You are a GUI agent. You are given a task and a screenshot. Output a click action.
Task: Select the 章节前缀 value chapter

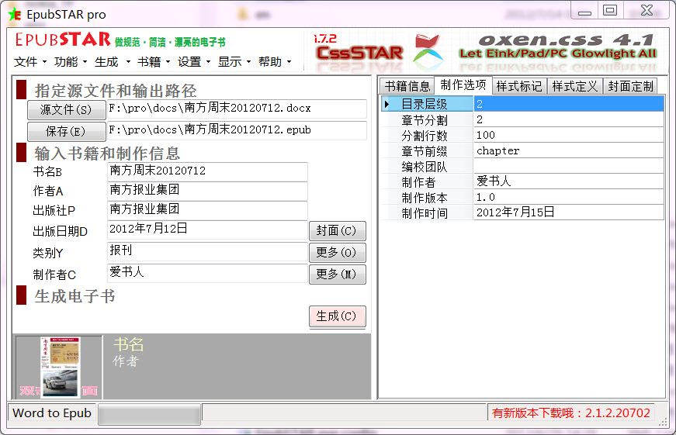point(568,150)
